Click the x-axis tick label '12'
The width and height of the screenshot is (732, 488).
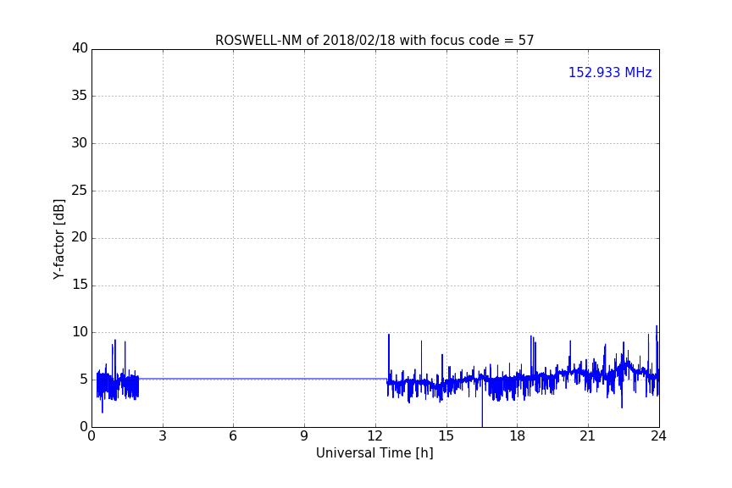pos(375,436)
